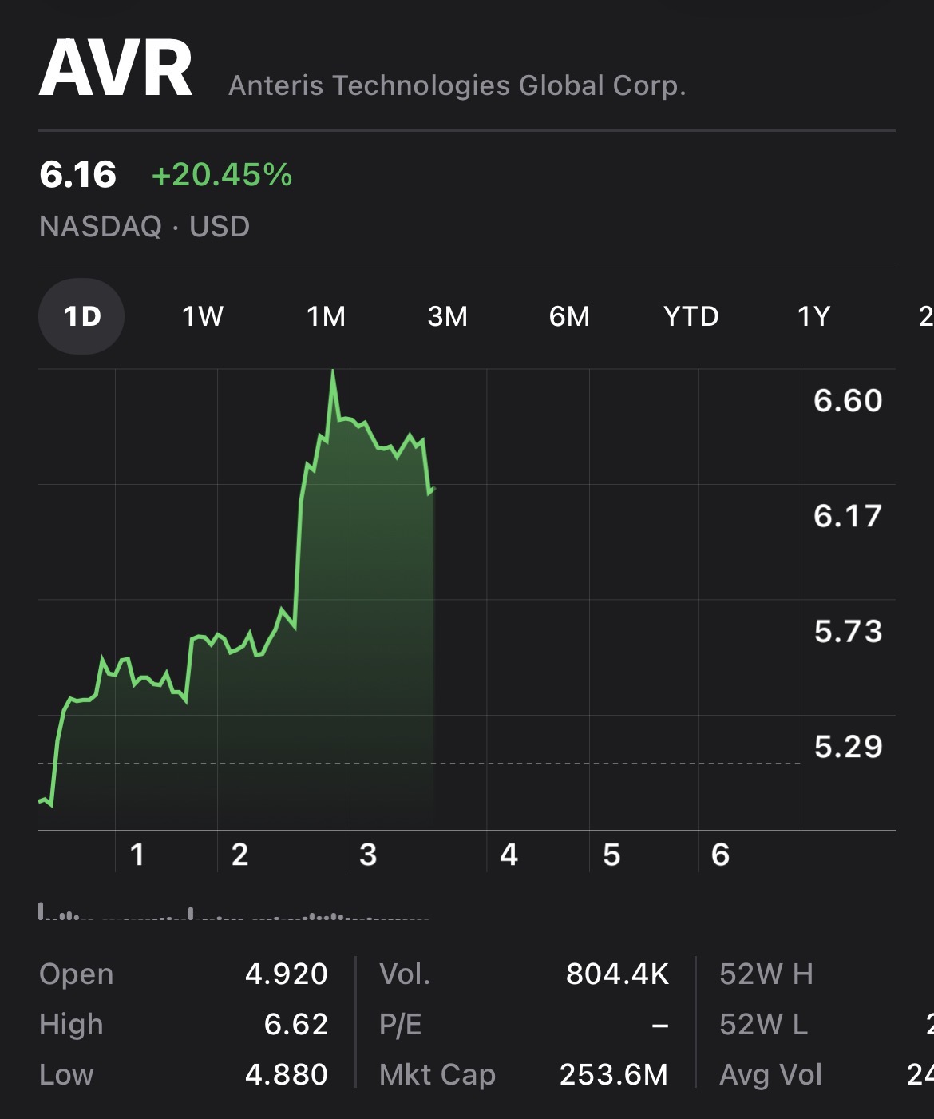Tap the Vol. 804.4K statistic
Image resolution: width=934 pixels, height=1119 pixels.
tap(616, 974)
